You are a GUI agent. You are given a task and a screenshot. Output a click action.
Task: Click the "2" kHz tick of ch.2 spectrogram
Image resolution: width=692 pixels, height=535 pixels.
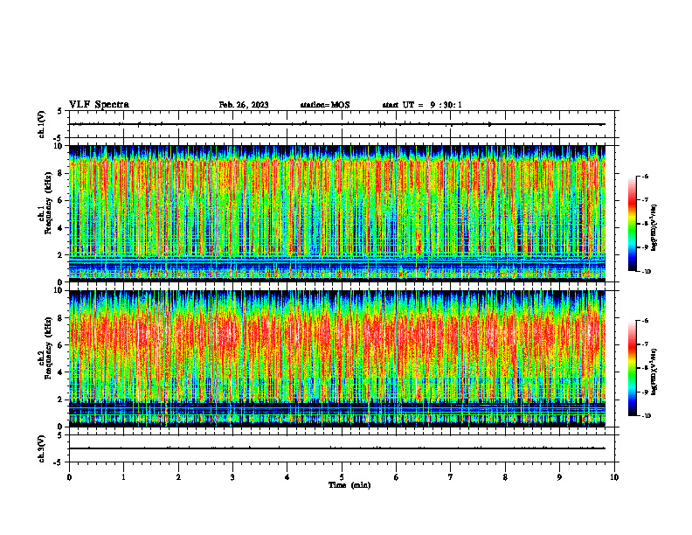60,400
